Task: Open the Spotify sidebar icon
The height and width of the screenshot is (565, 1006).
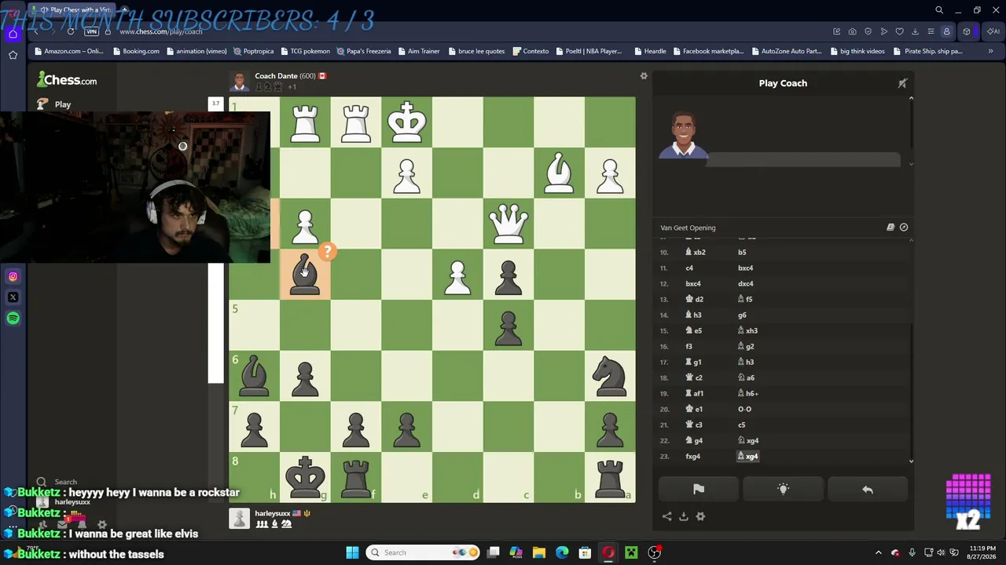Action: tap(13, 319)
